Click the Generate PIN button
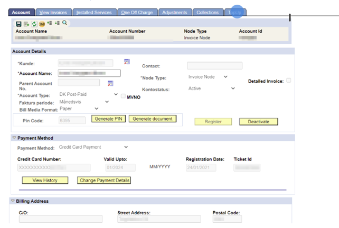The height and width of the screenshot is (228, 339). (x=108, y=119)
